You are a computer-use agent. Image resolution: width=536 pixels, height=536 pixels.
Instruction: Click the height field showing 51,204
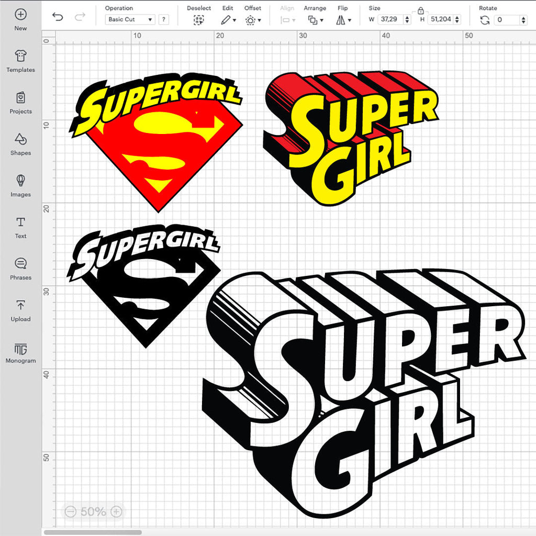(441, 19)
